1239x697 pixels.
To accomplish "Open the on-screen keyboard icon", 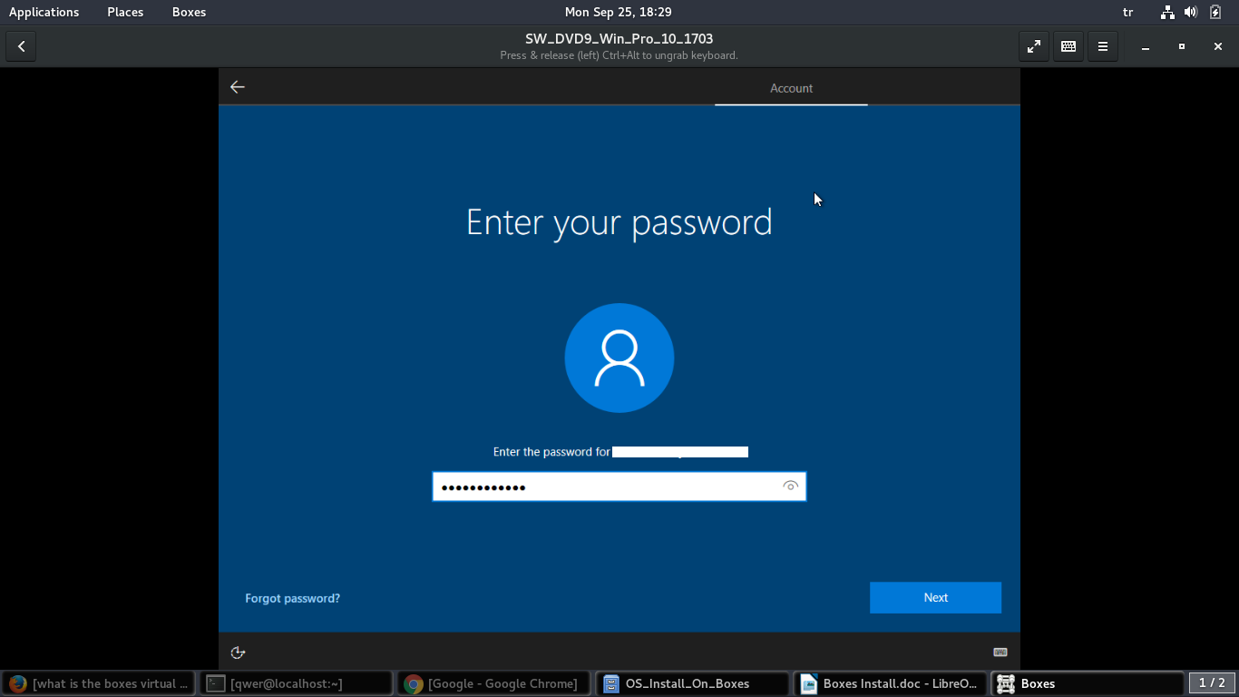I will point(1000,653).
